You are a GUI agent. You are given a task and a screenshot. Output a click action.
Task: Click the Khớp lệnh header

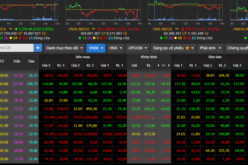[149, 57]
